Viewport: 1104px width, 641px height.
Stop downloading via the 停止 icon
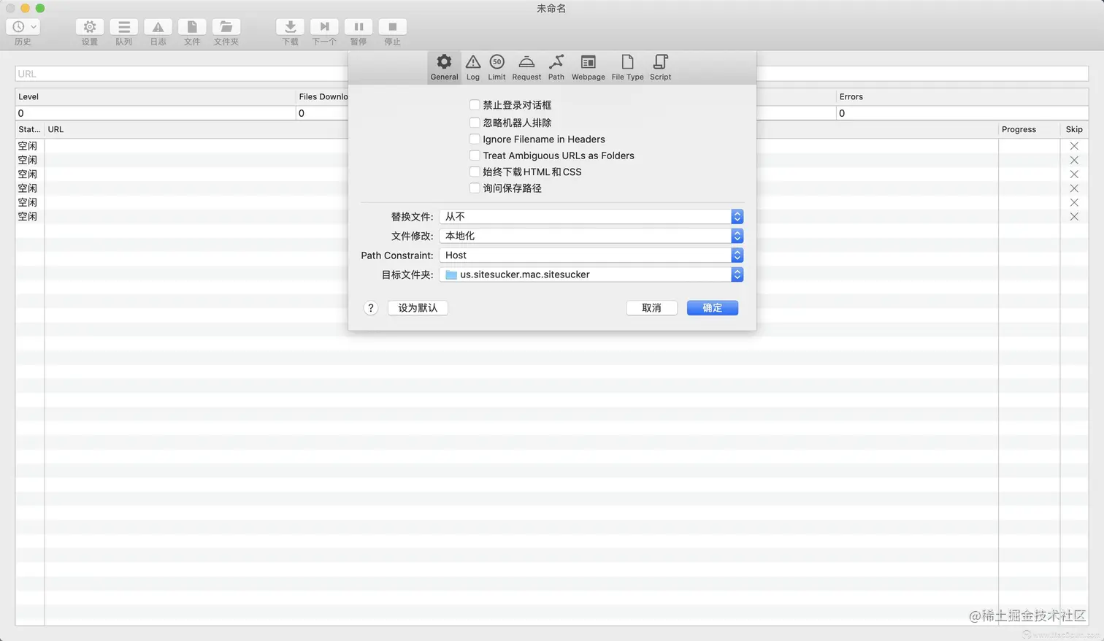(393, 29)
